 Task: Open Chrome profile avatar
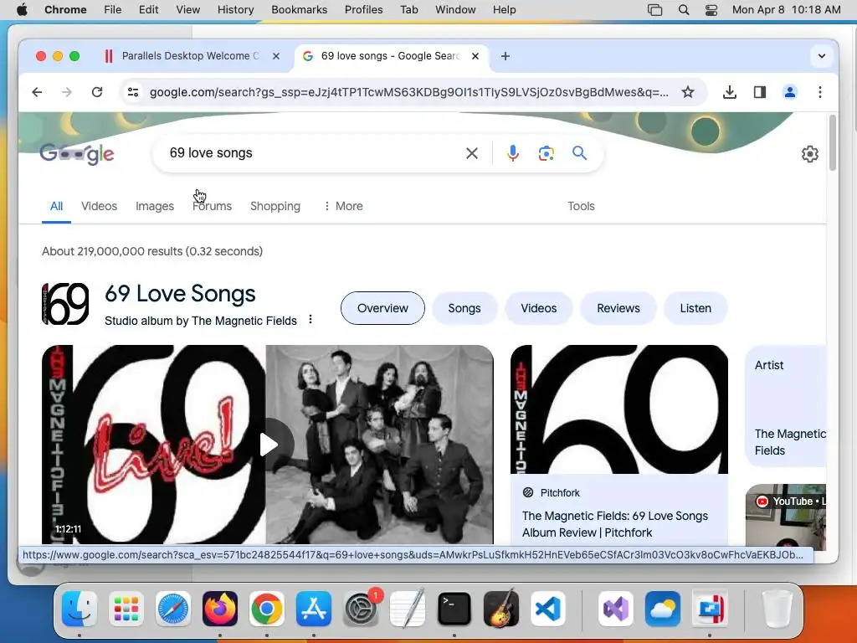coord(790,92)
